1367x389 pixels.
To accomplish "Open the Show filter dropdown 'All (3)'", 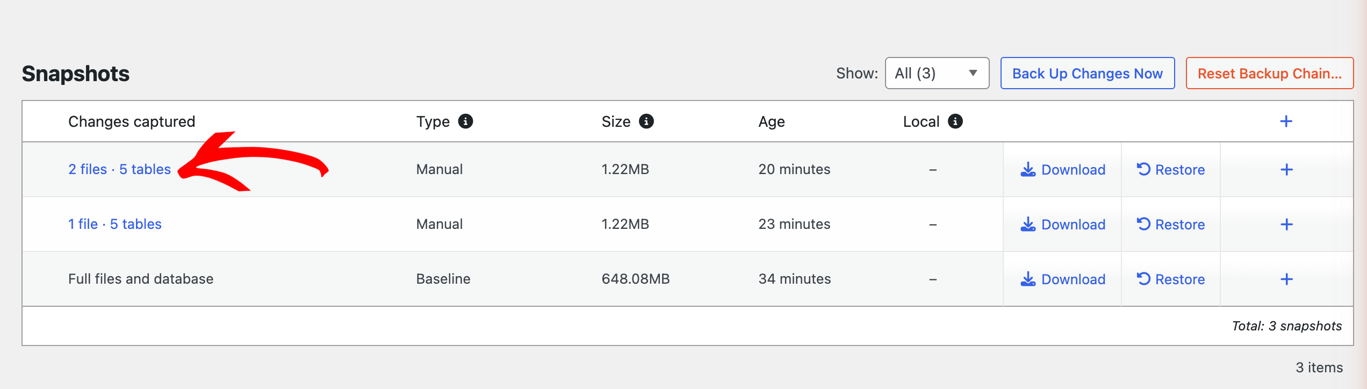I will pos(937,73).
